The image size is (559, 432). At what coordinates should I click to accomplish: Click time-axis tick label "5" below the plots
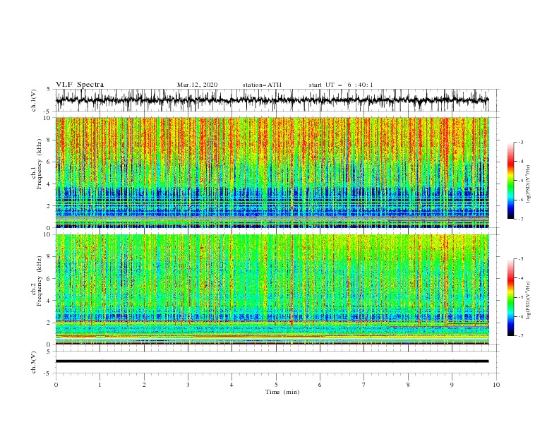(x=276, y=385)
